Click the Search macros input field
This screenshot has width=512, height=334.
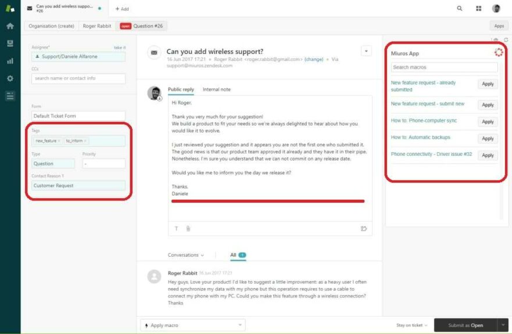[444, 67]
